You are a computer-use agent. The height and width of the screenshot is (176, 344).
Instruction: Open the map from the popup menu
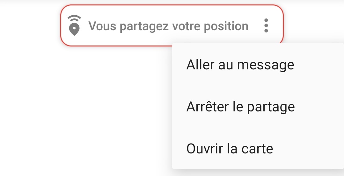pos(258,148)
